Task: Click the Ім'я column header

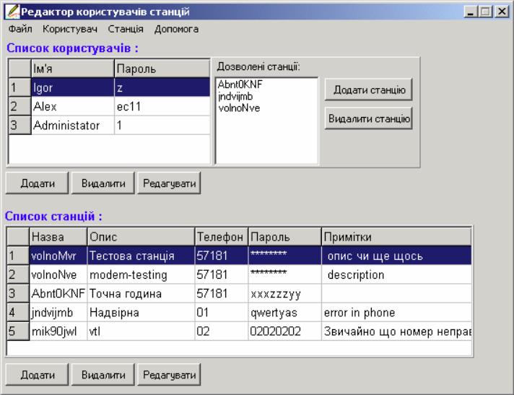Action: 73,69
